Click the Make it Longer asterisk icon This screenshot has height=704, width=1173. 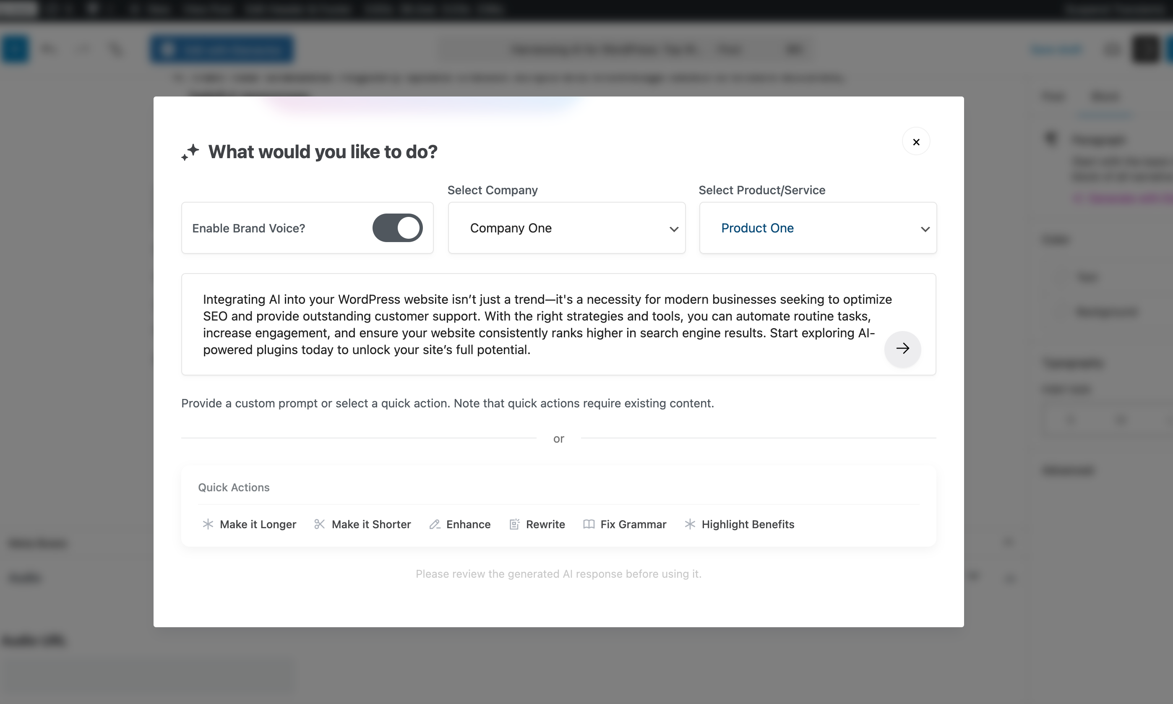[x=208, y=524]
